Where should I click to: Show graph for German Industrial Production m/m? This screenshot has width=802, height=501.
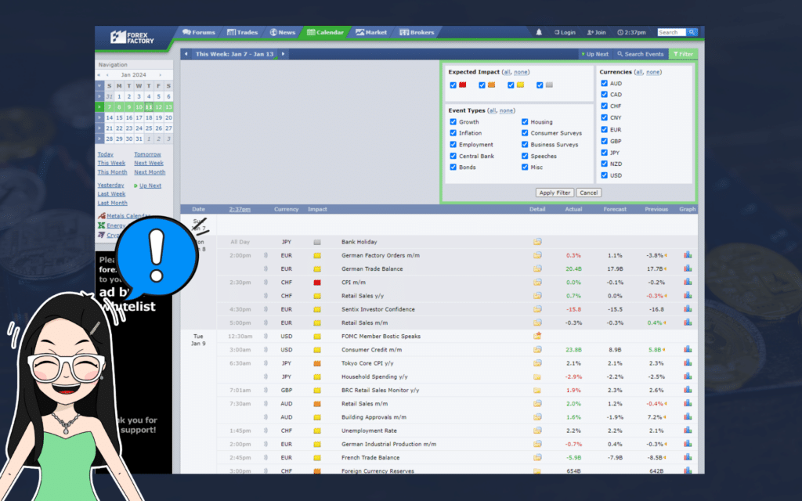coord(688,444)
